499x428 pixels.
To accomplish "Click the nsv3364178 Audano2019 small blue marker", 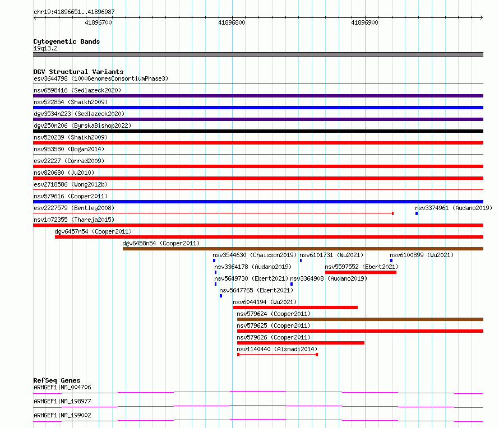I will tap(215, 272).
